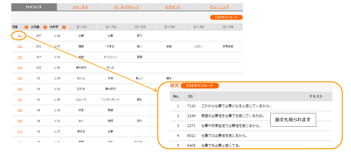Click the 理解 cell
This screenshot has height=154, width=351.
[x=81, y=46]
